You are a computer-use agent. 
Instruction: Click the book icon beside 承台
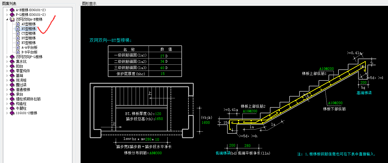coord(12,94)
